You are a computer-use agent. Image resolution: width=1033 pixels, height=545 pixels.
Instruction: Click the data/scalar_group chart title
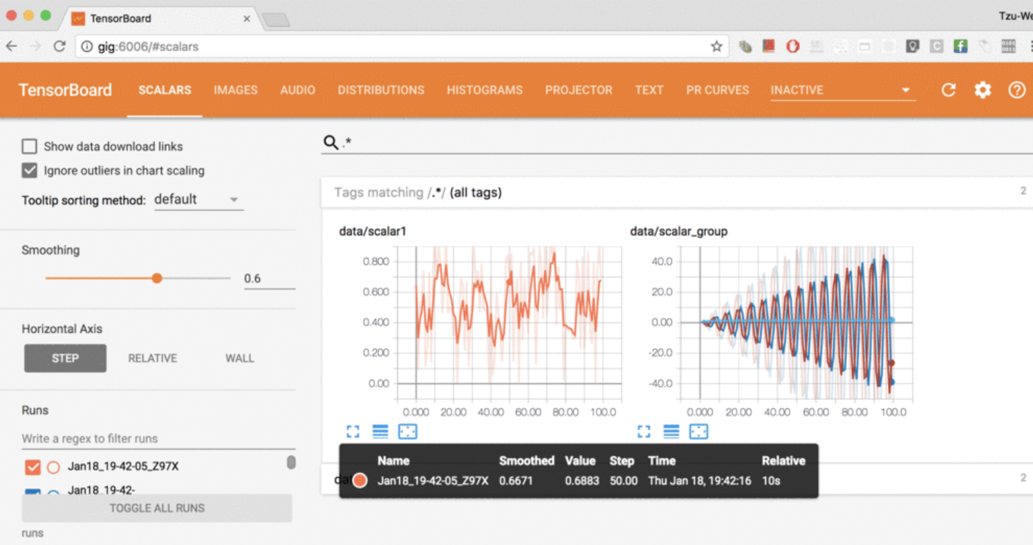coord(678,231)
